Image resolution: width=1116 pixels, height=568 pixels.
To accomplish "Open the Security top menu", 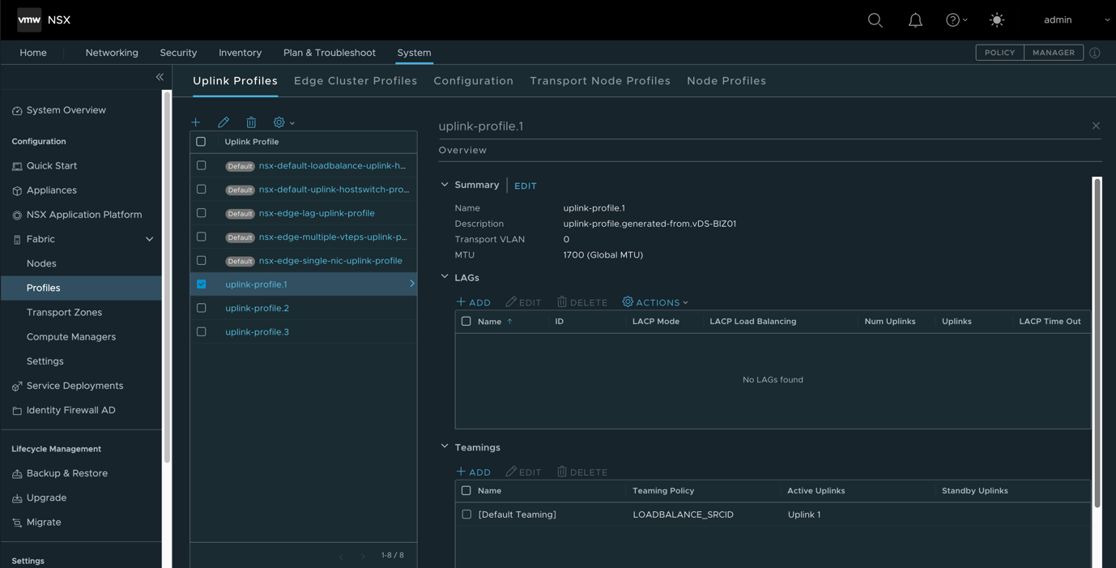I will [178, 53].
